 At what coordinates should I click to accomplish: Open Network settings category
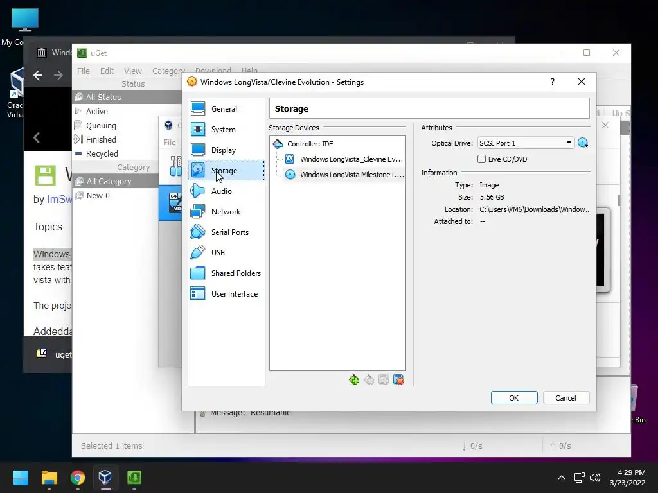(x=226, y=212)
